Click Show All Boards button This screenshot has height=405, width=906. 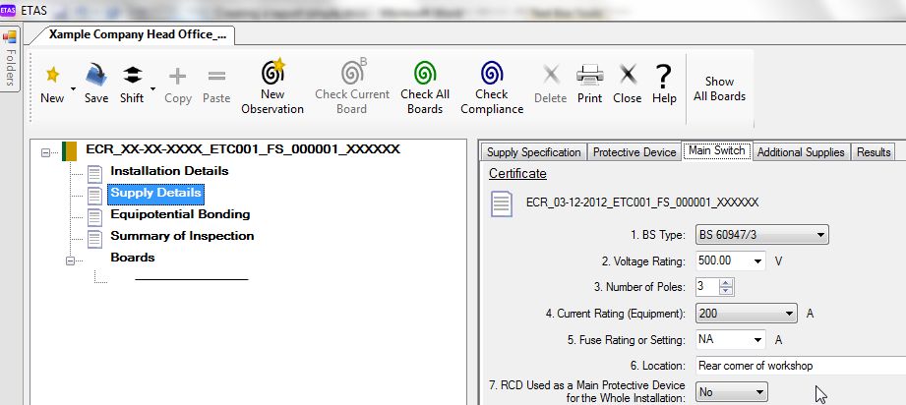tap(719, 89)
